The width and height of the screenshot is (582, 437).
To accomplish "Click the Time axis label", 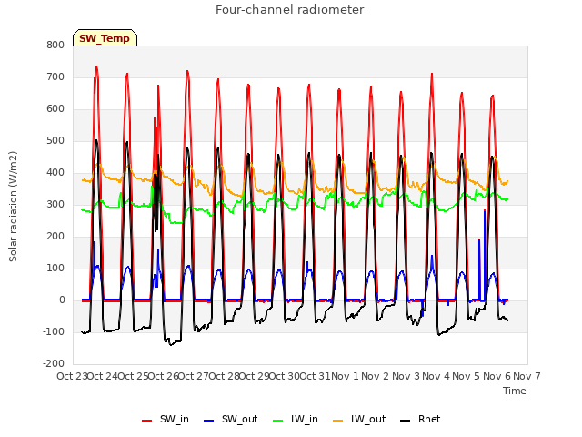I will tap(514, 391).
